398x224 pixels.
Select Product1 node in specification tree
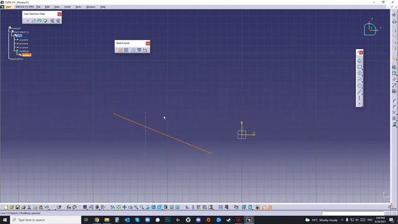pos(16,29)
